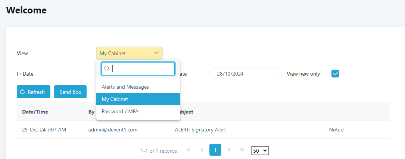Select page 1 in pagination
This screenshot has width=405, height=159.
coord(215,150)
